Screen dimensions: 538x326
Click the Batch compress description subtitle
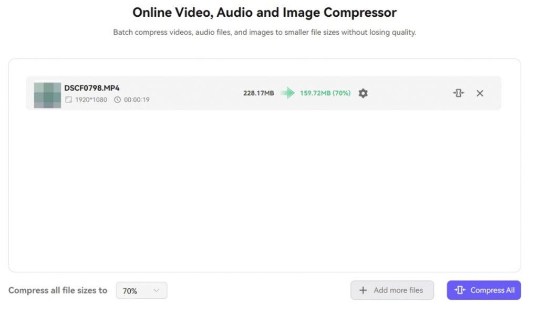(264, 32)
